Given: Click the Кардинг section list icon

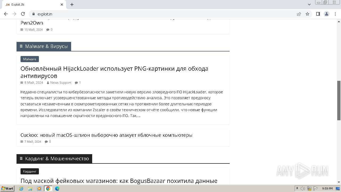Looking at the screenshot, I should pyautogui.click(x=21, y=159).
